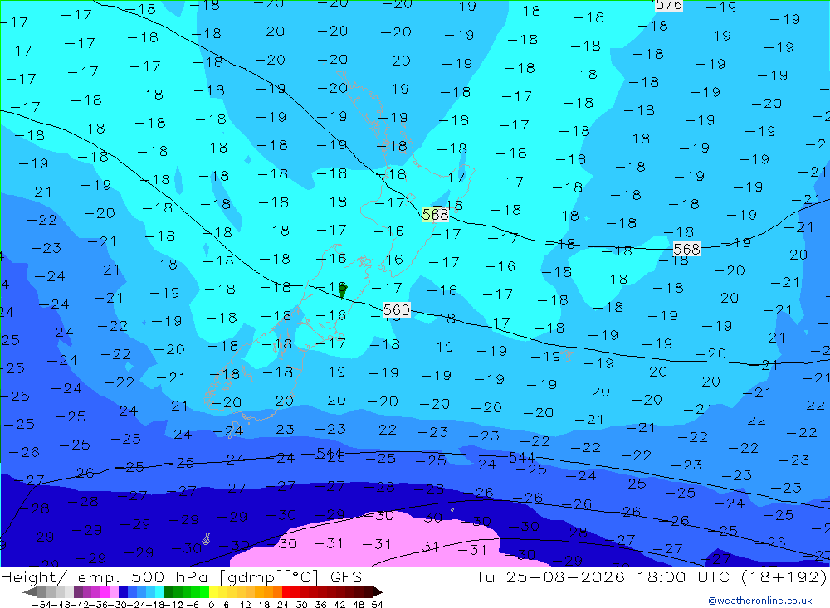This screenshot has height=608, width=830.
Task: Click the Chatham Islands outline east of New Zealand
Action: point(566,356)
